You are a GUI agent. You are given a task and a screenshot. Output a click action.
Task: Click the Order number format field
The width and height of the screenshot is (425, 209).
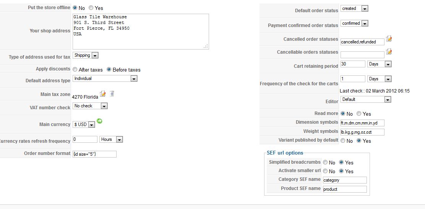(94, 154)
